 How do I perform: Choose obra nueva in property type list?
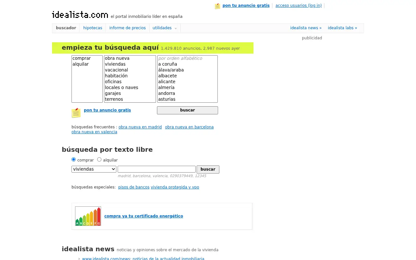click(x=130, y=58)
